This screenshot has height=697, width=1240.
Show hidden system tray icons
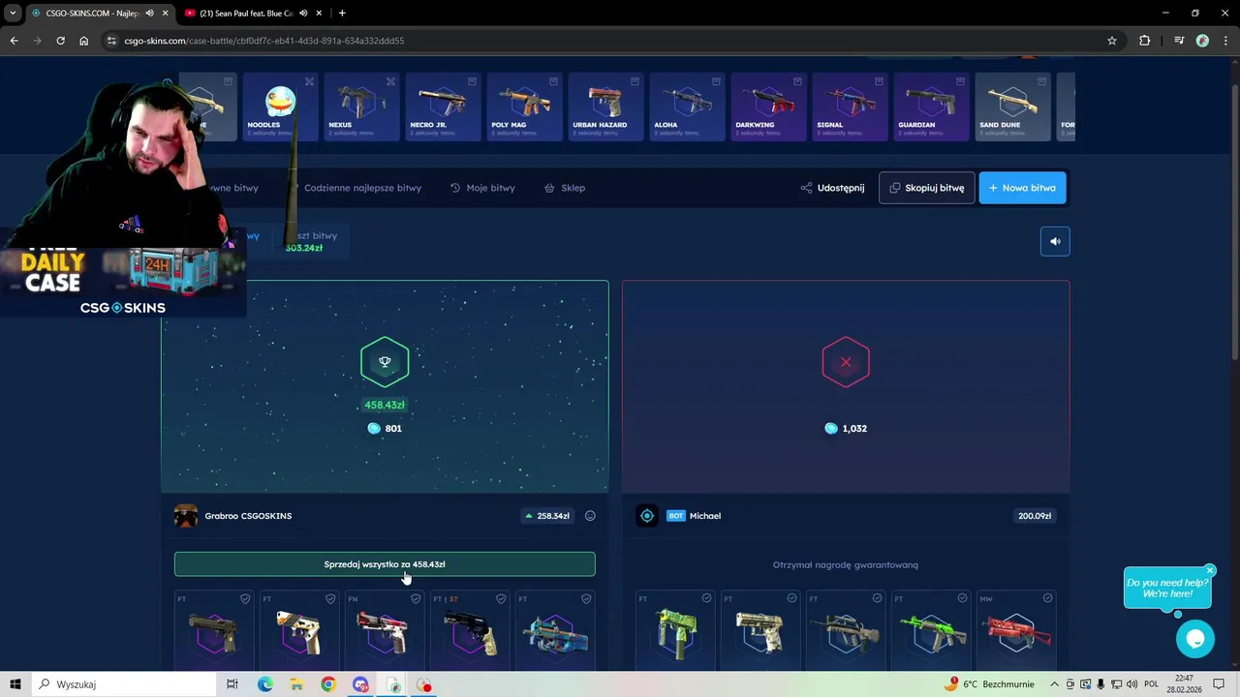point(1054,684)
